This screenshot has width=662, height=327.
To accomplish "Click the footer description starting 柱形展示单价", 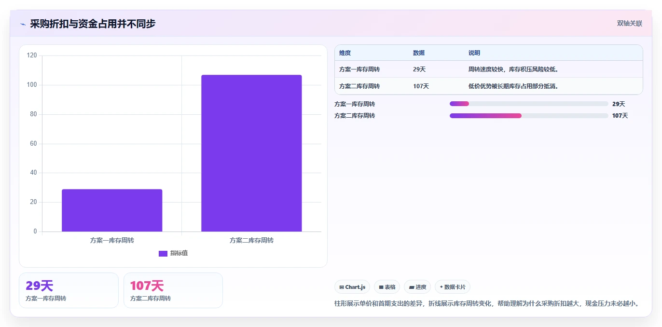I will click(x=487, y=304).
